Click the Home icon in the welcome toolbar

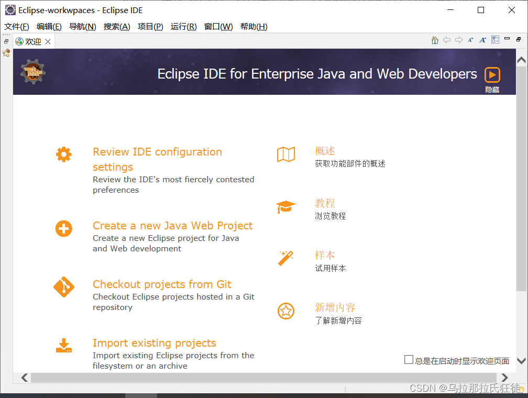click(x=435, y=40)
